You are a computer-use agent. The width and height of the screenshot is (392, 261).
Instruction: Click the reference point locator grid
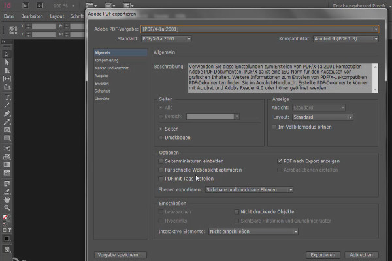(x=13, y=30)
